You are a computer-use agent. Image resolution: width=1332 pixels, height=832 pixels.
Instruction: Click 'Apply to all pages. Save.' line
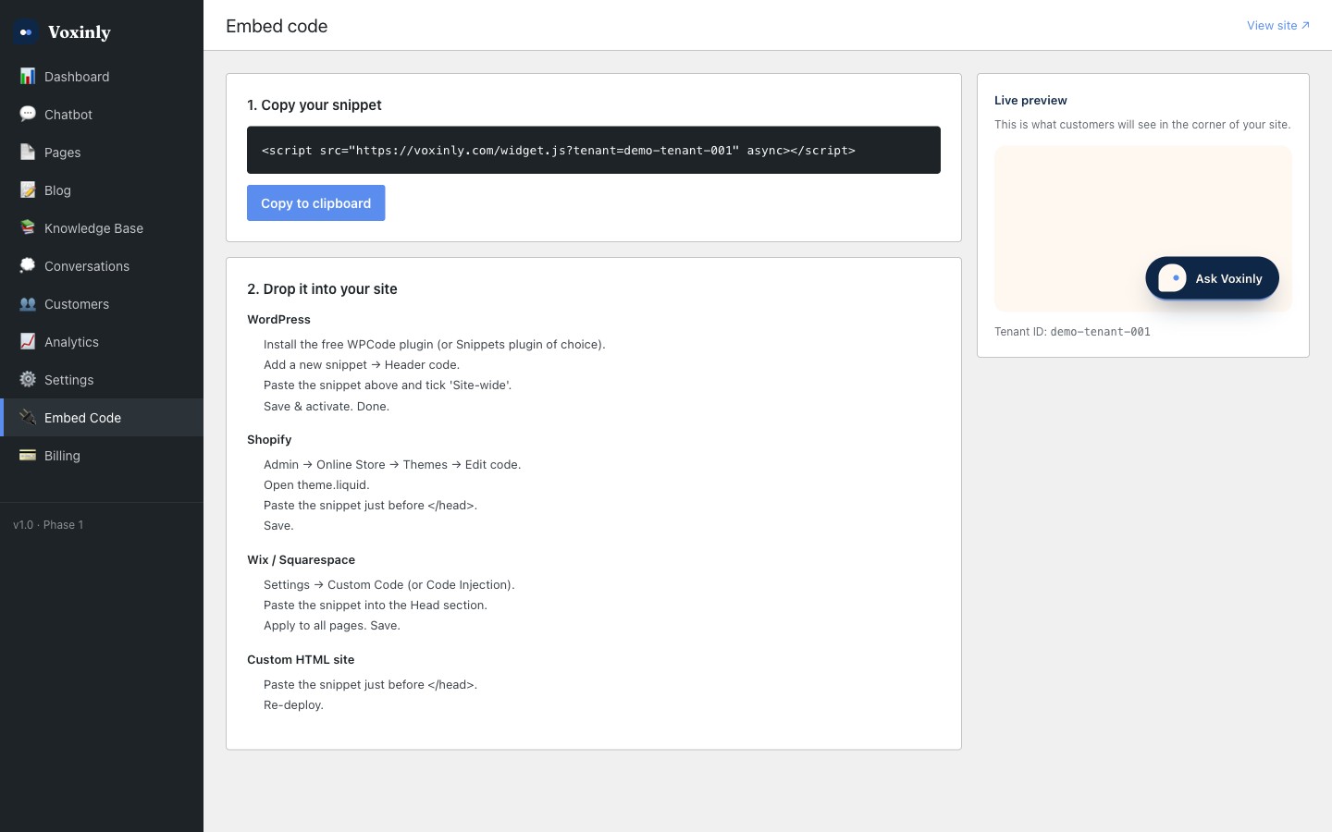tap(332, 626)
